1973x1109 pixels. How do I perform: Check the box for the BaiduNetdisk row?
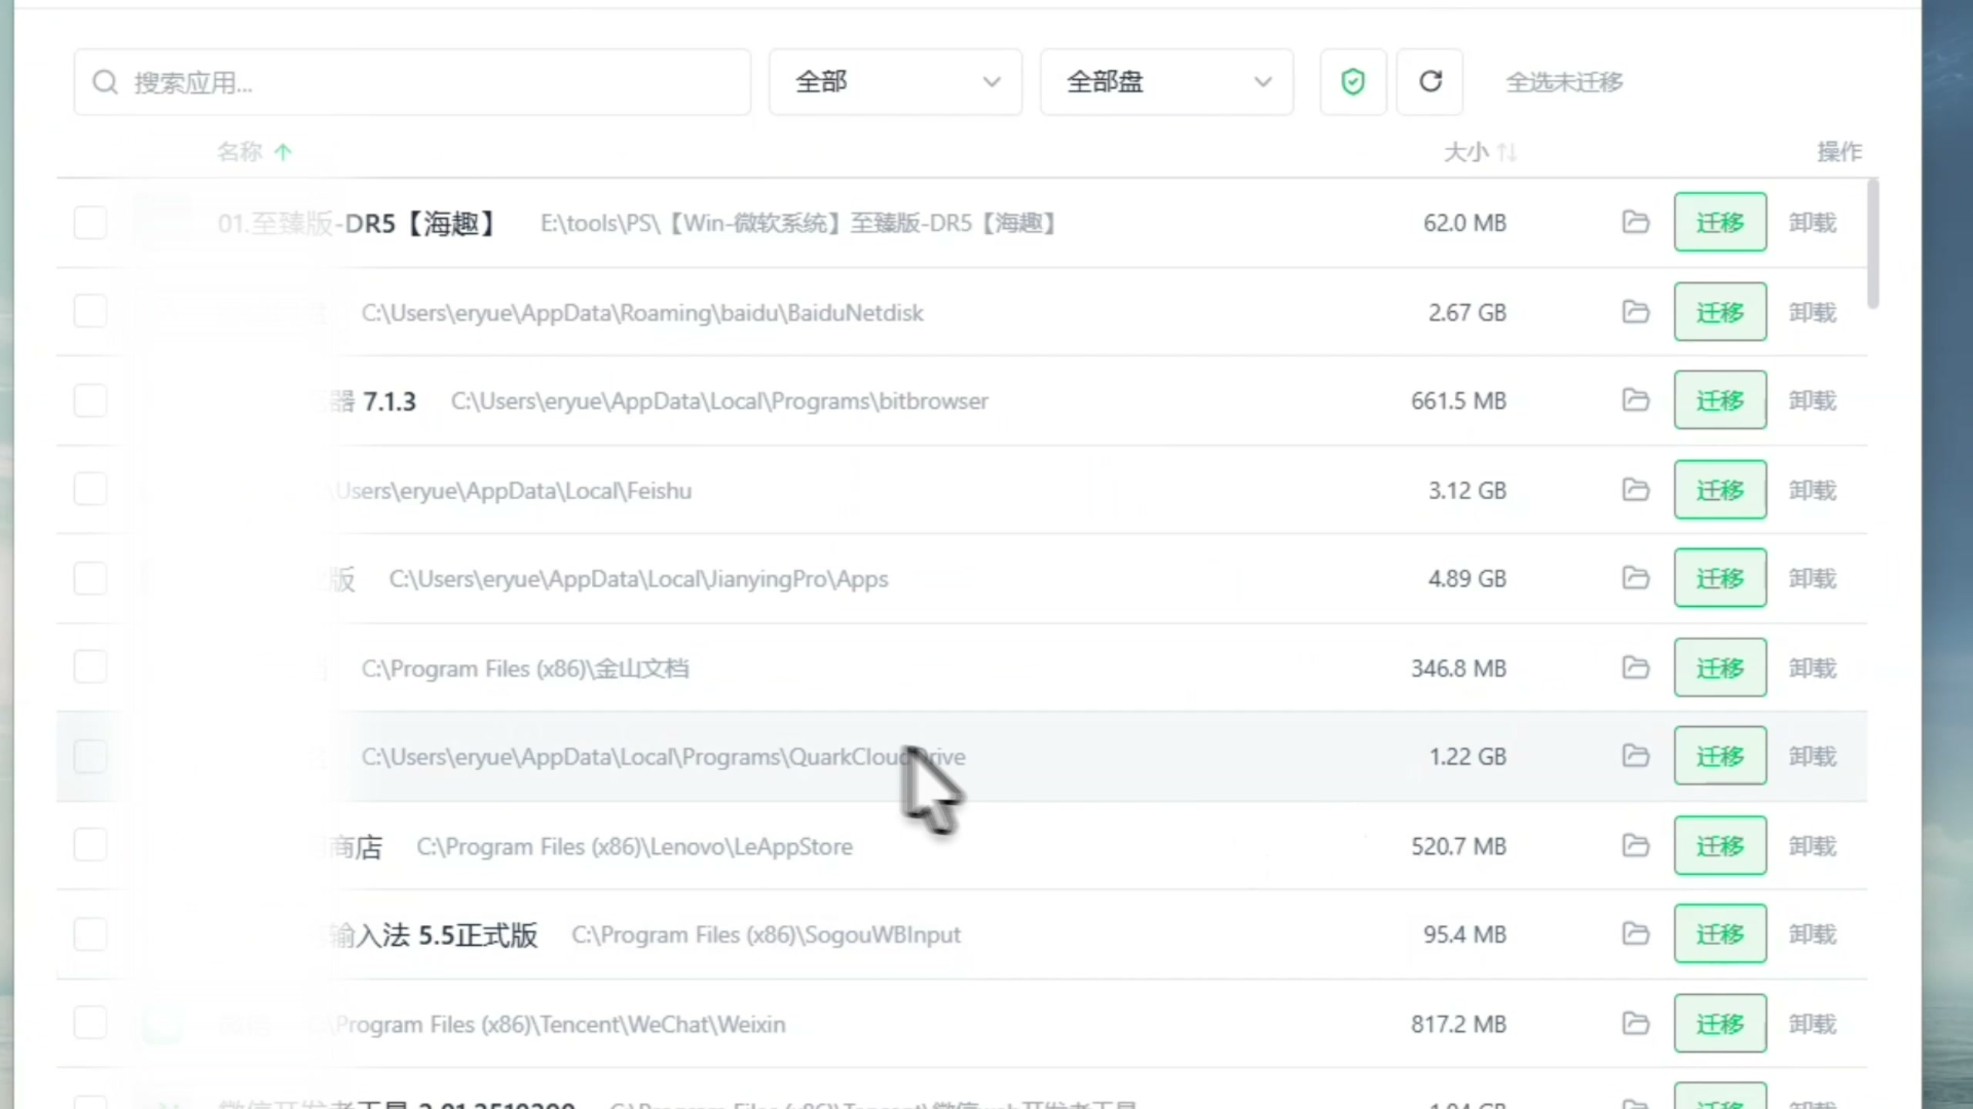point(90,311)
